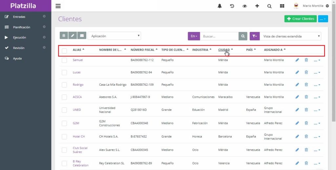
Task: Open global search magnifier in top bar
Action: point(269,6)
